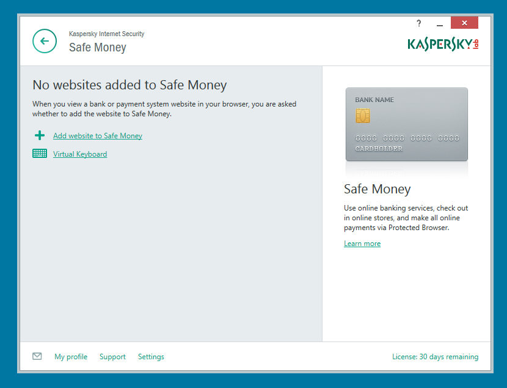The image size is (507, 388).
Task: Minimize the Kaspersky window
Action: coord(439,25)
